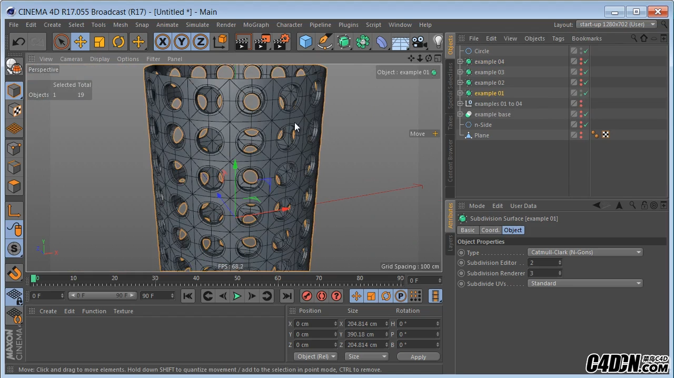Go to the start of animation

pos(188,296)
